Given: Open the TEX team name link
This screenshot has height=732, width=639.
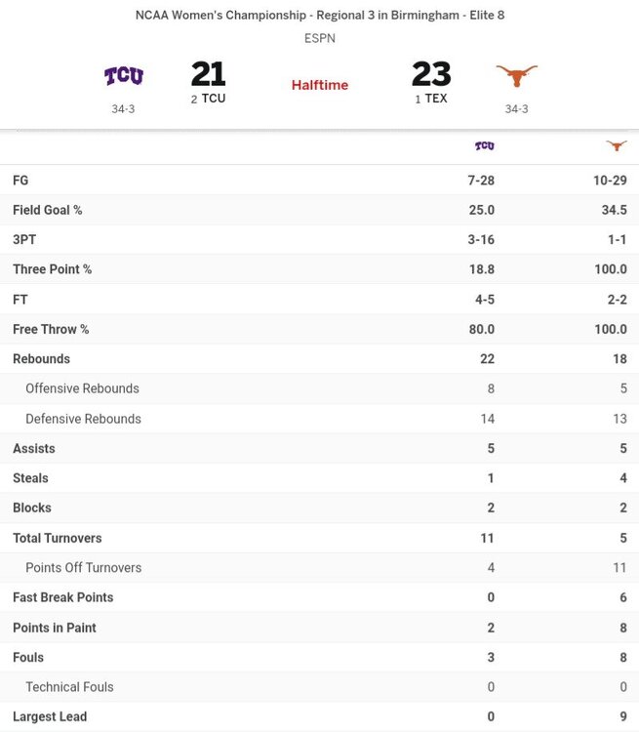Looking at the screenshot, I should 435,99.
